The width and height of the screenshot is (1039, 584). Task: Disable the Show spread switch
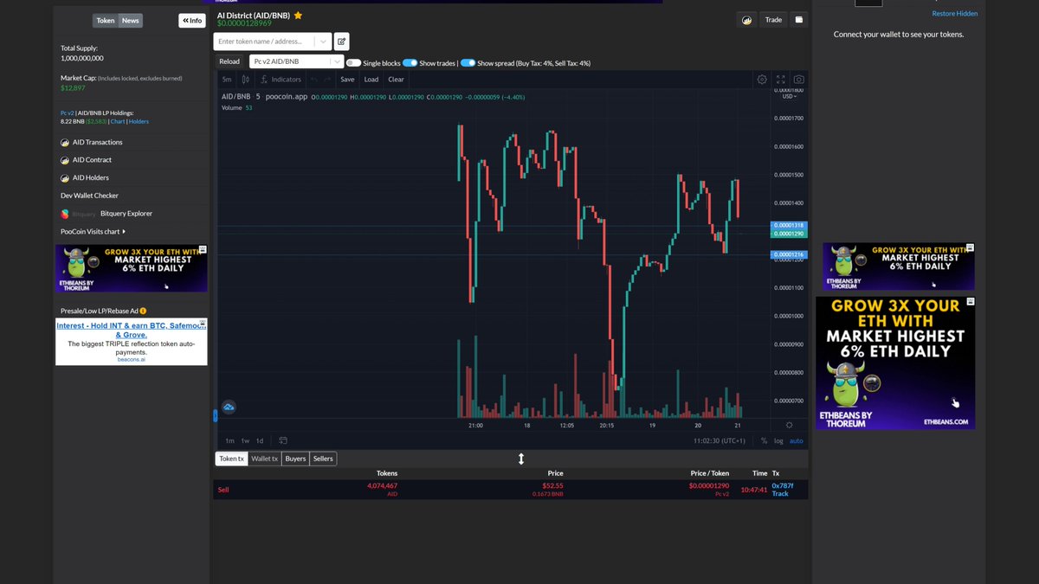point(468,62)
